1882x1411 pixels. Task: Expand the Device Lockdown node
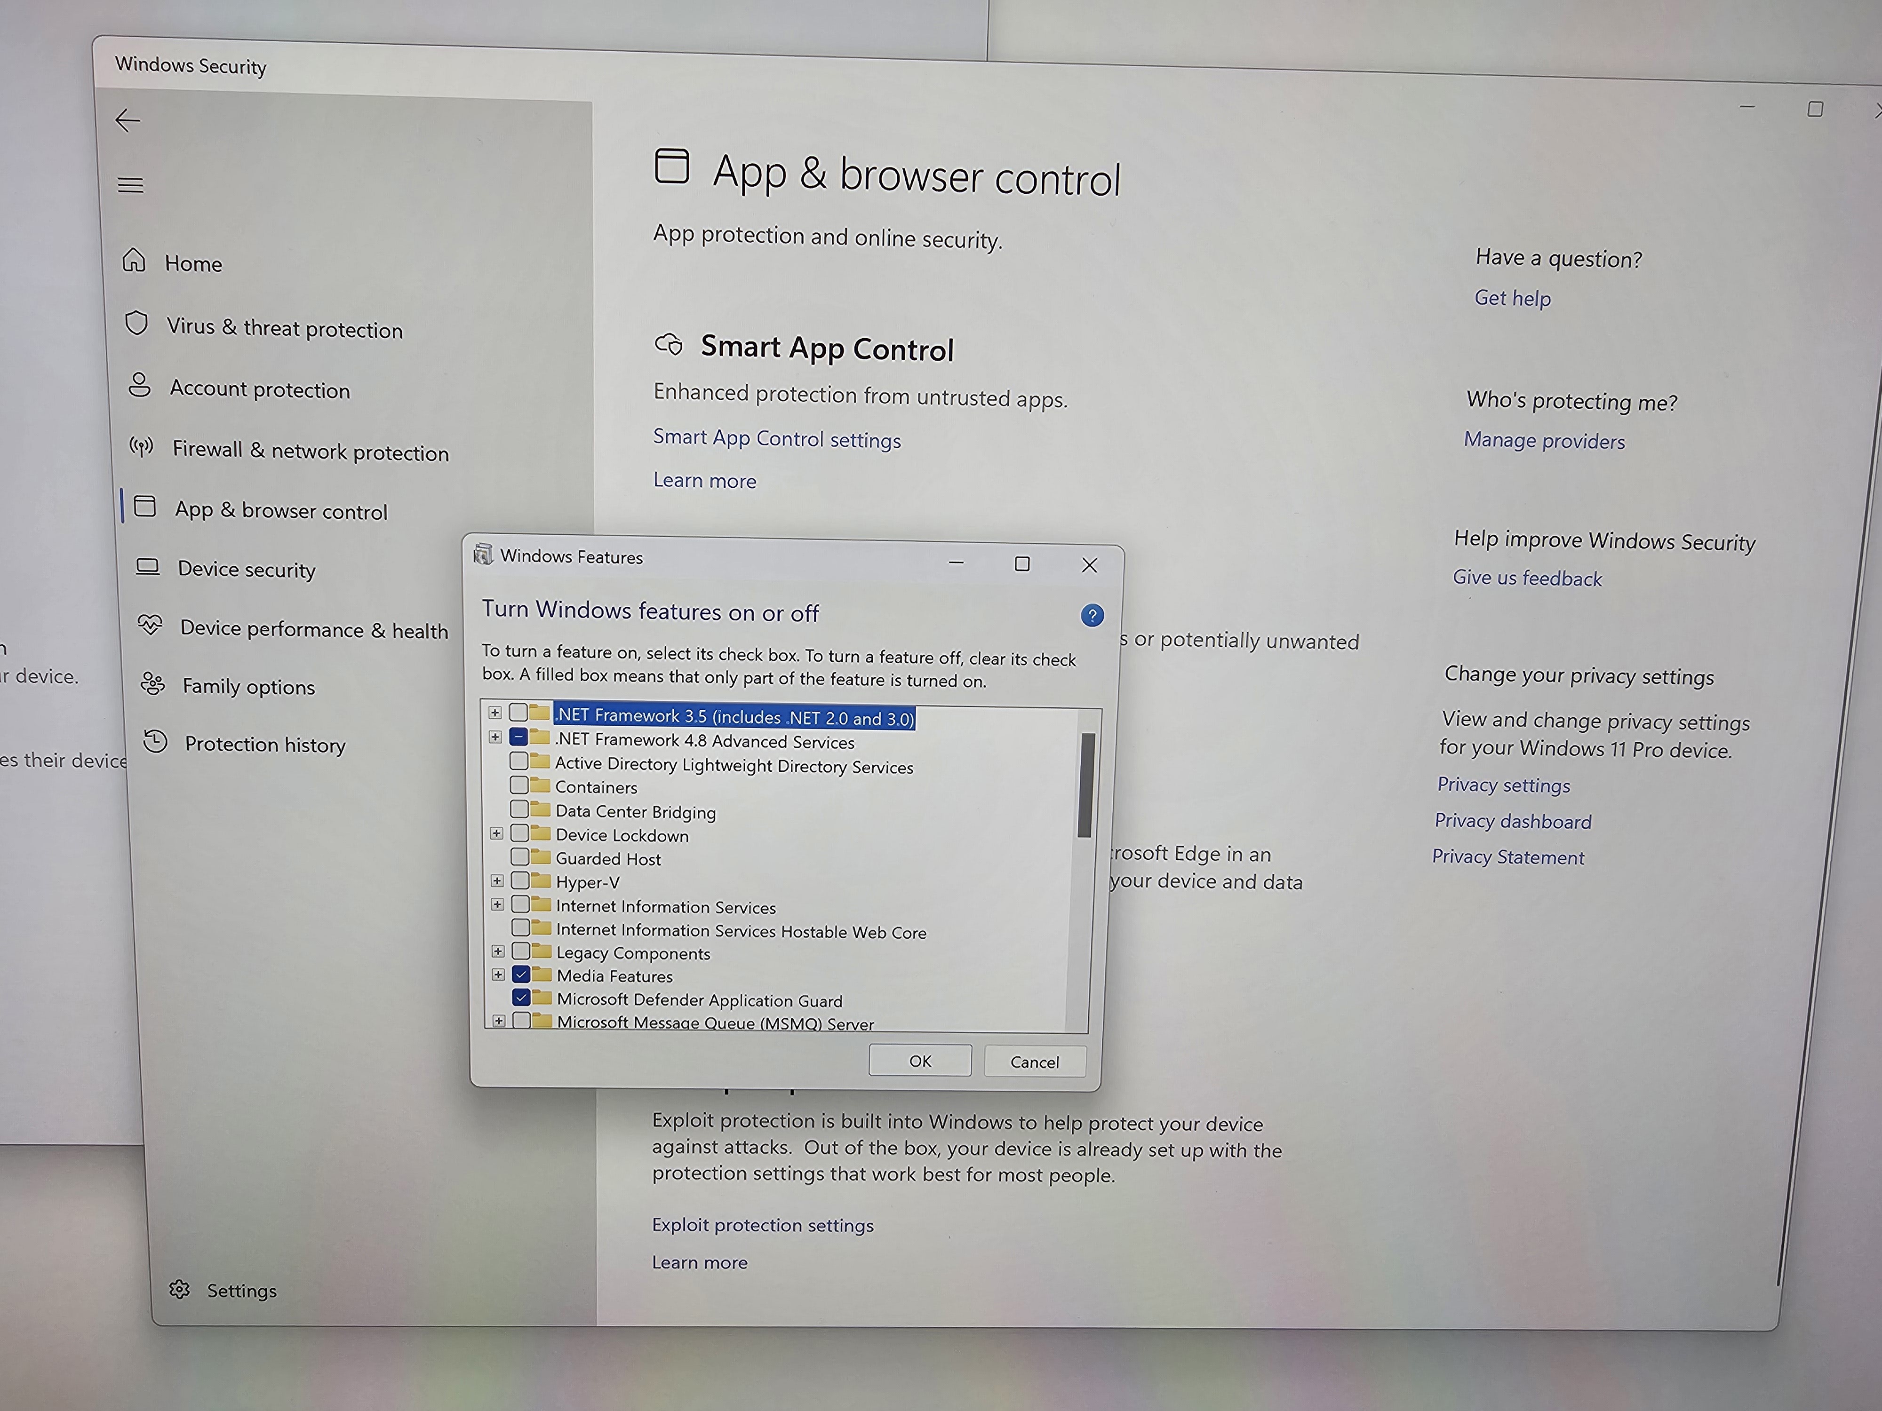click(497, 832)
